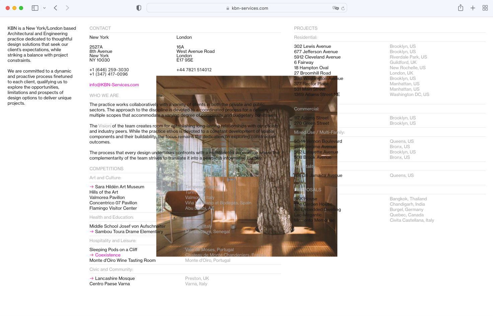Select Concentrico 07 Pavillon entry
Image resolution: width=493 pixels, height=316 pixels.
point(113,203)
